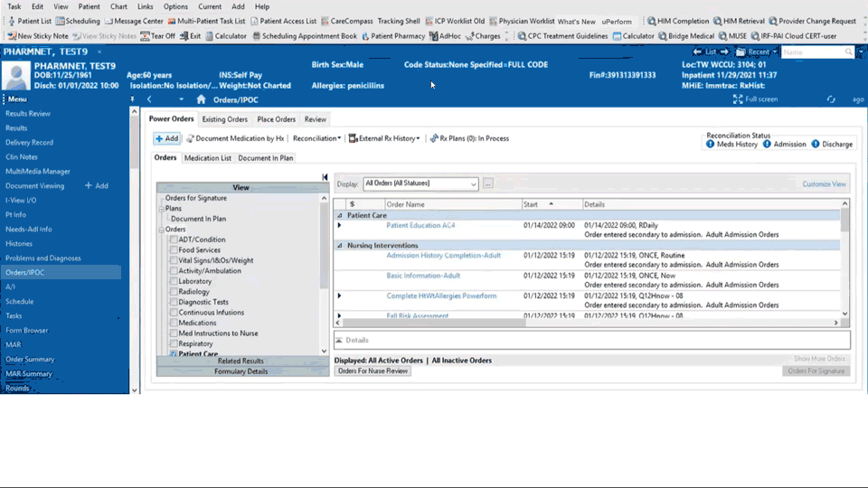Enable the Medications checkbox in Orders tree
Viewport: 868px width, 488px height.
pos(173,323)
